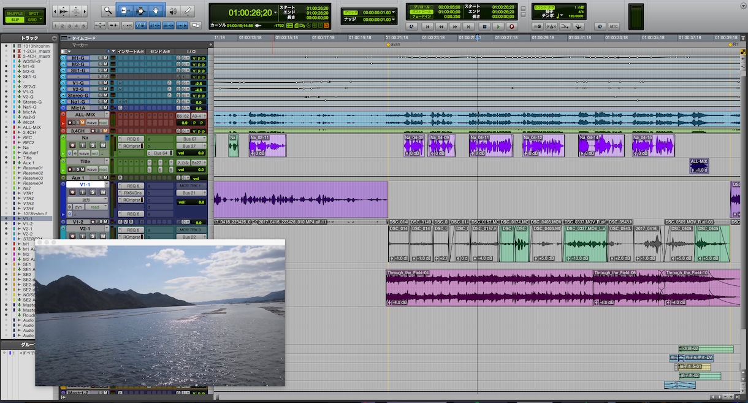Open REQ 6 insert on Na track
This screenshot has width=748, height=403.
[x=132, y=139]
